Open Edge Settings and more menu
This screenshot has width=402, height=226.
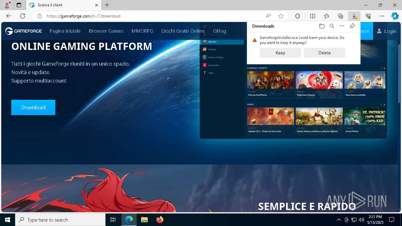[382, 16]
